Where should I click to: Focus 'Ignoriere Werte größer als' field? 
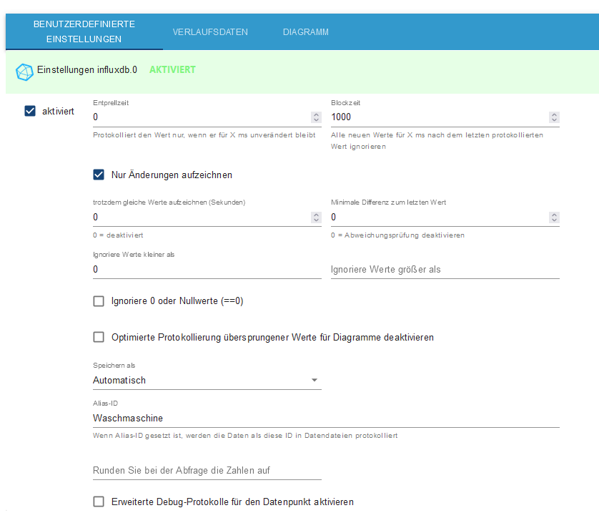tap(443, 270)
